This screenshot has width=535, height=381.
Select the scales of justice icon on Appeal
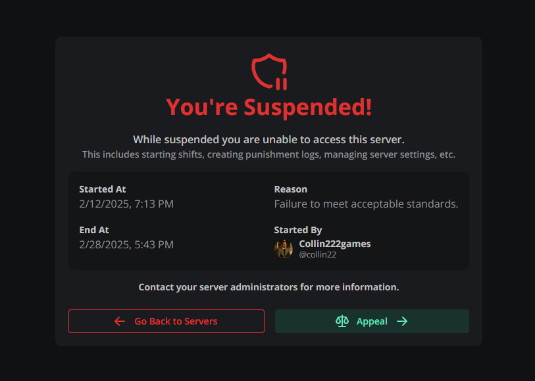342,321
